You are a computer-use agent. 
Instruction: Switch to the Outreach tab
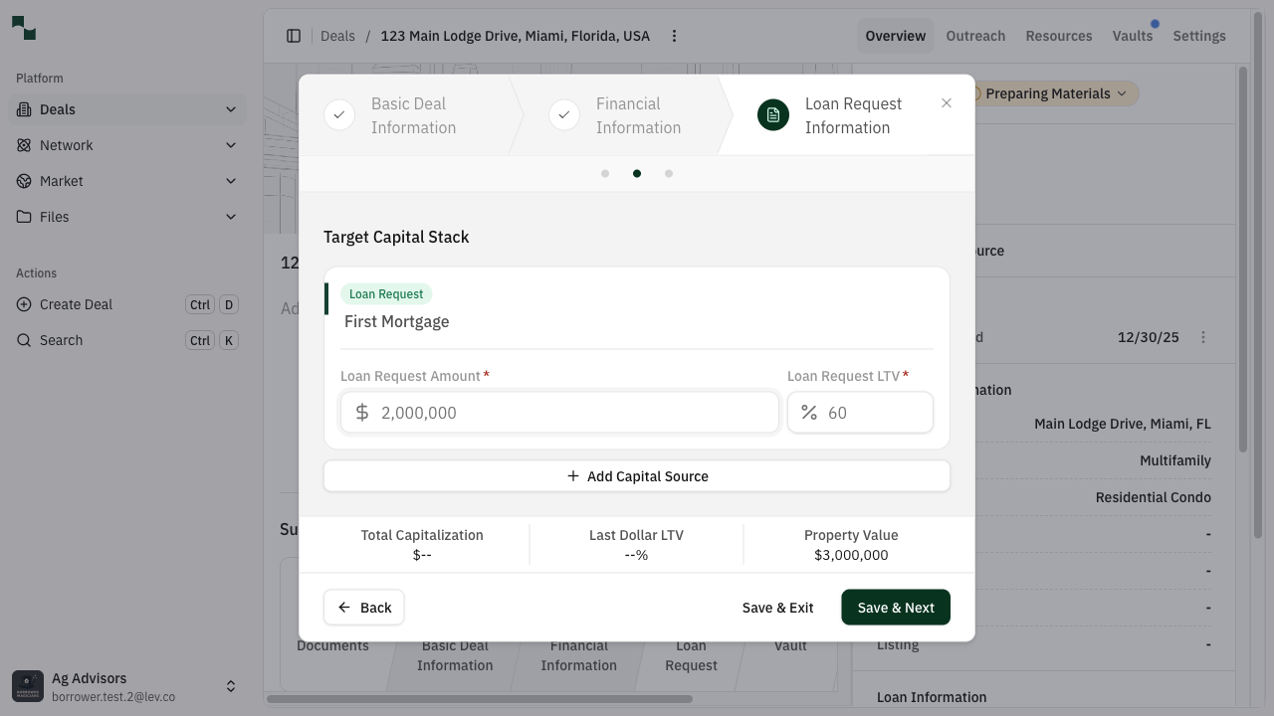pyautogui.click(x=975, y=36)
